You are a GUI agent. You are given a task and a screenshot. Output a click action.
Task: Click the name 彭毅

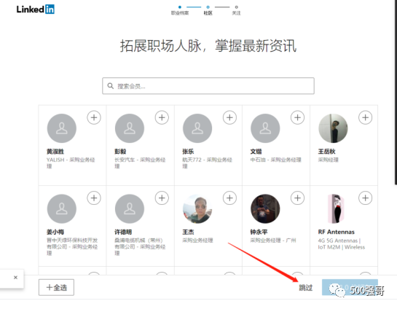(x=120, y=152)
